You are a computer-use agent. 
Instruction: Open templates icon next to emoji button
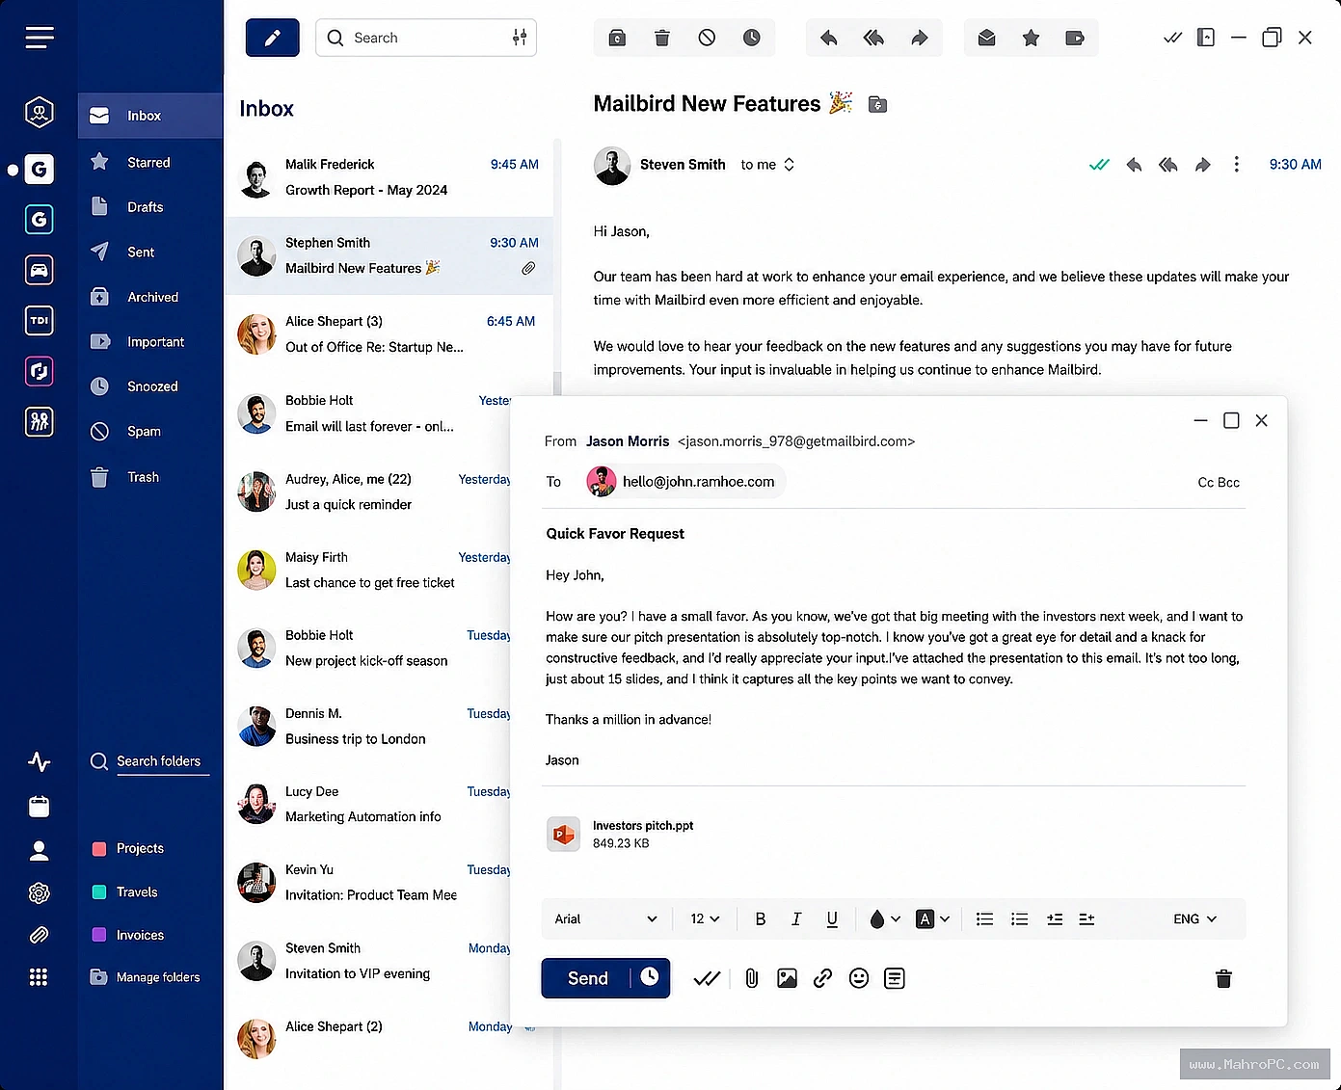click(x=895, y=979)
